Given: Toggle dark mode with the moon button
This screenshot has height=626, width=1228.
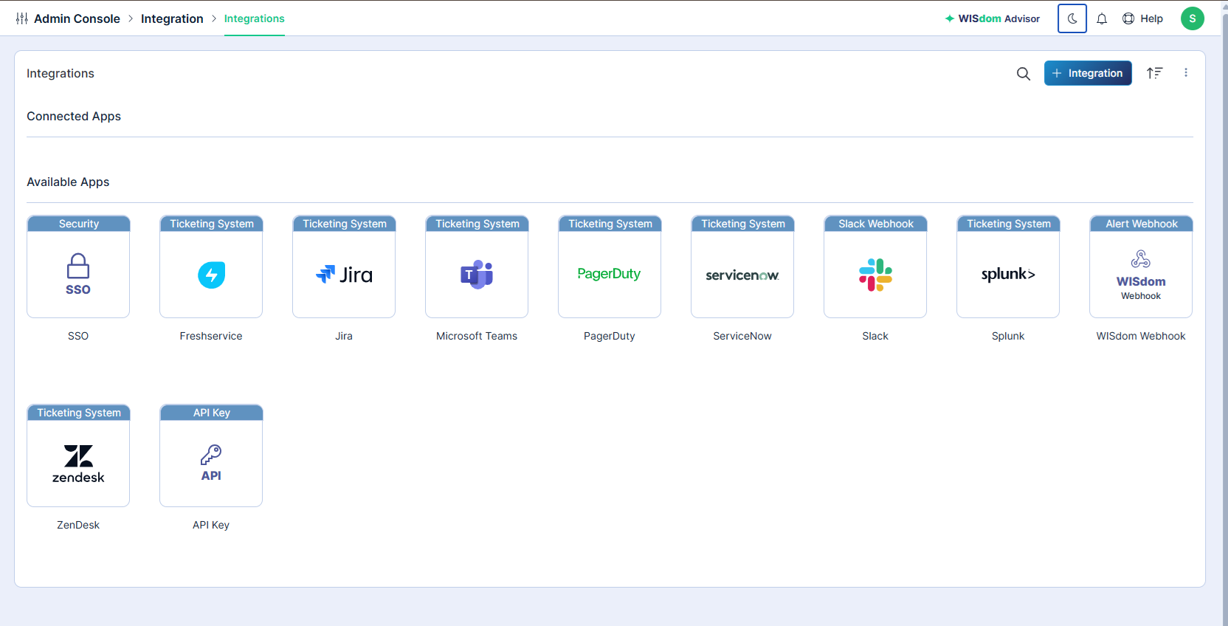Looking at the screenshot, I should [x=1072, y=18].
